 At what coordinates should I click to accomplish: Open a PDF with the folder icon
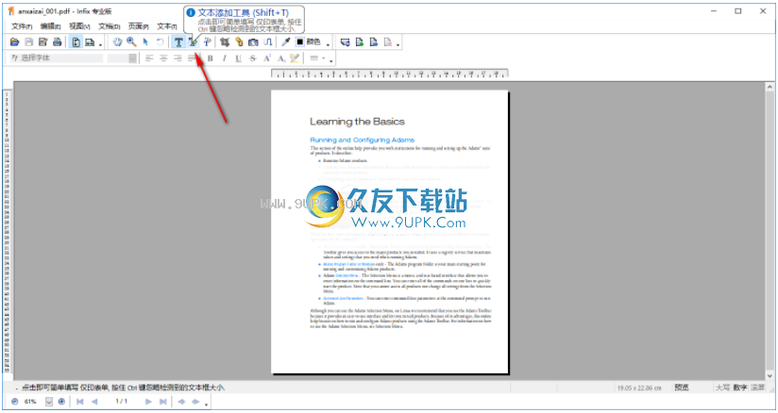click(x=14, y=42)
